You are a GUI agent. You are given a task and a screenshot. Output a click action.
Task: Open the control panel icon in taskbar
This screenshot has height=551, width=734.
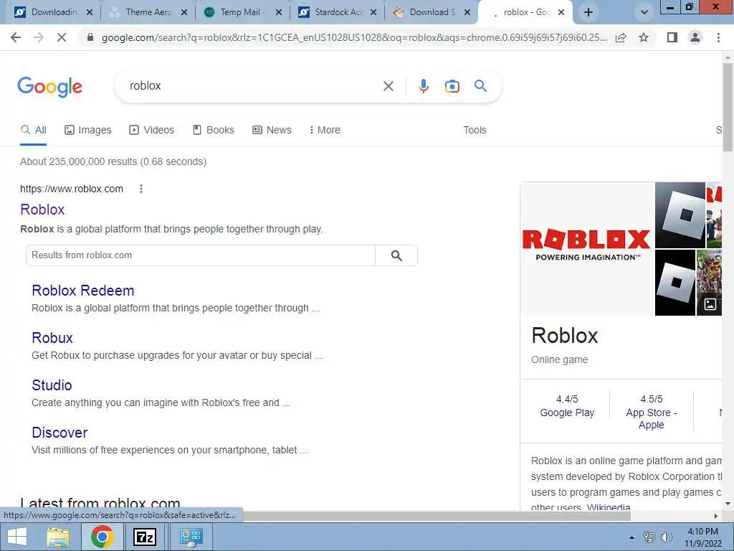(191, 537)
